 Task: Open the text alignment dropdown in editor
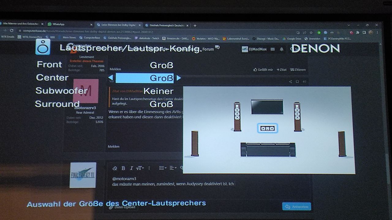[x=173, y=168]
